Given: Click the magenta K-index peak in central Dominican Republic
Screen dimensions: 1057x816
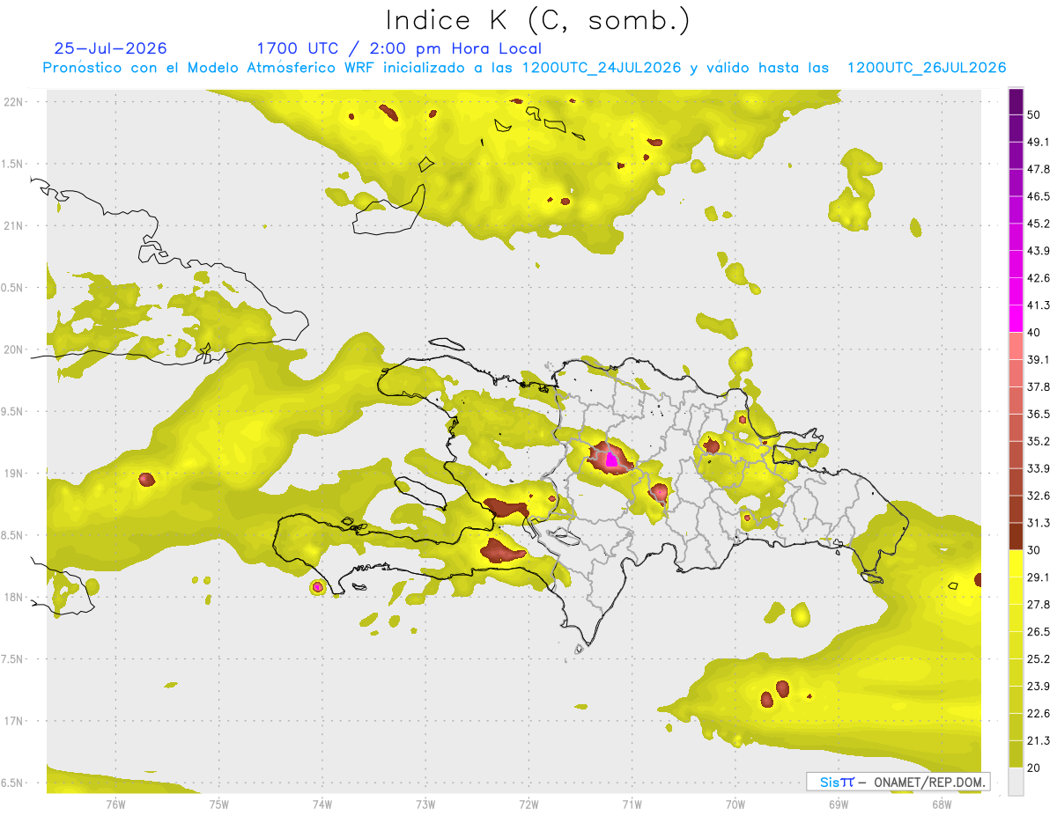Looking at the screenshot, I should click(611, 459).
